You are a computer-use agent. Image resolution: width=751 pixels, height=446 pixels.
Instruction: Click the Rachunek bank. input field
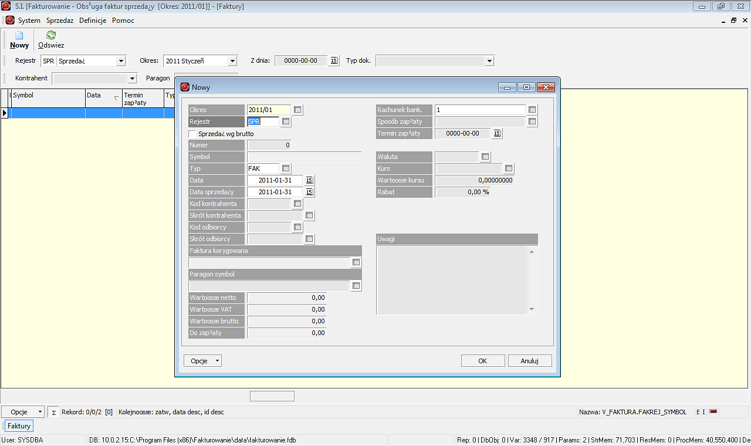[480, 110]
